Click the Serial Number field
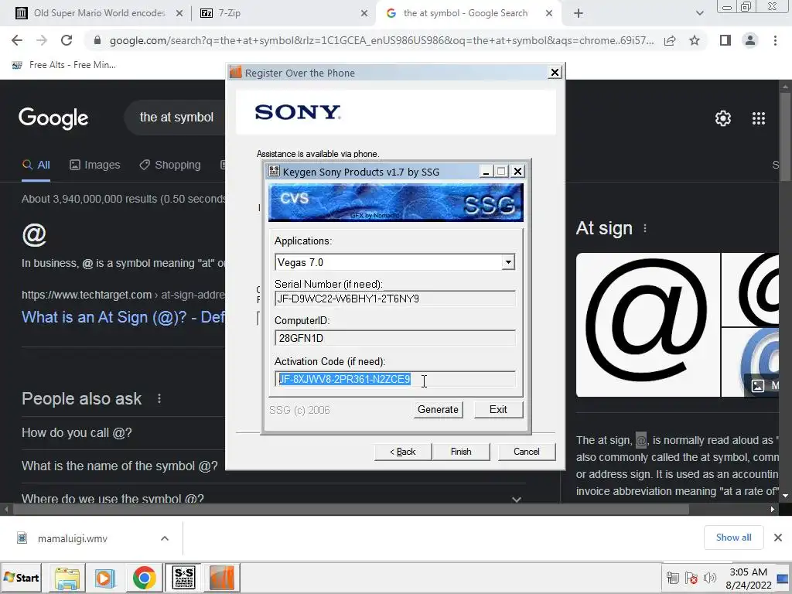The height and width of the screenshot is (594, 792). click(x=395, y=299)
